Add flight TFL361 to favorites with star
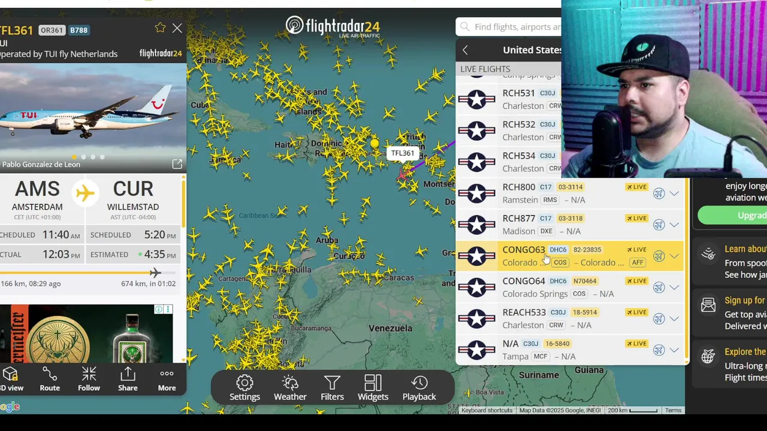The image size is (767, 431). pos(160,28)
